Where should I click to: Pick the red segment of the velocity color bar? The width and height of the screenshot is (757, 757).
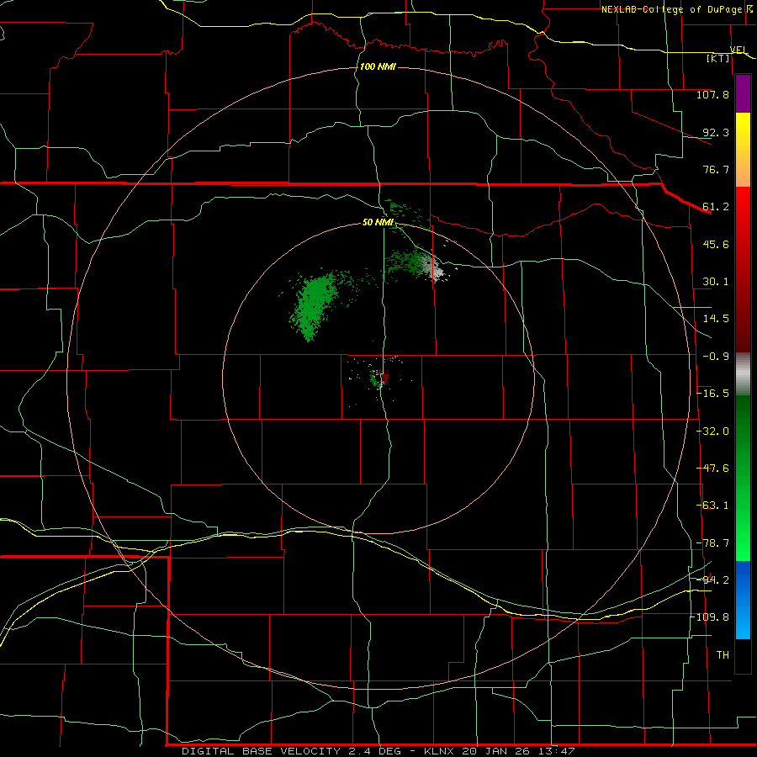coord(743,269)
